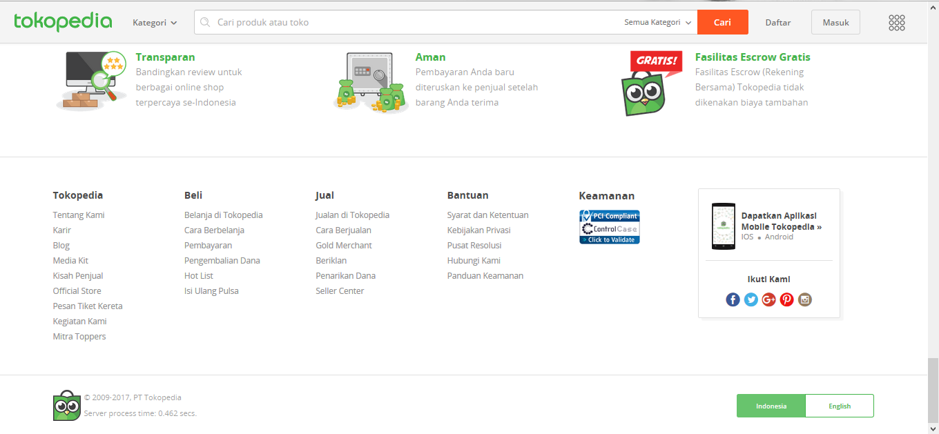Expand the Kategori dropdown
The width and height of the screenshot is (939, 434).
pyautogui.click(x=155, y=22)
